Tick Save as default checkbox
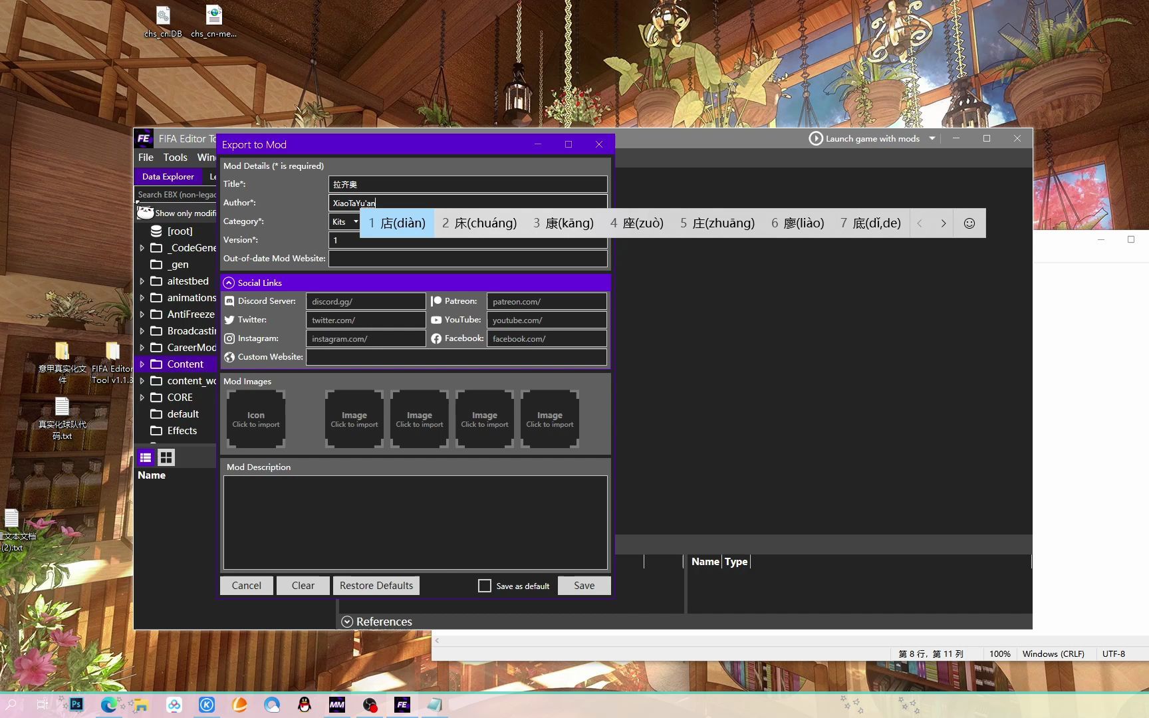Screen dimensions: 1149x718 tap(485, 586)
